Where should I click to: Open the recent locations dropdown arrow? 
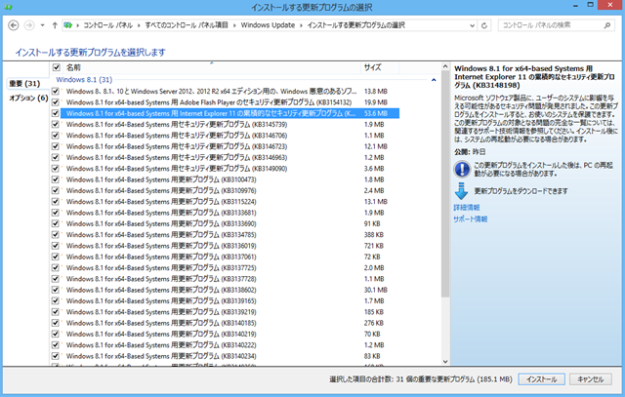click(42, 25)
